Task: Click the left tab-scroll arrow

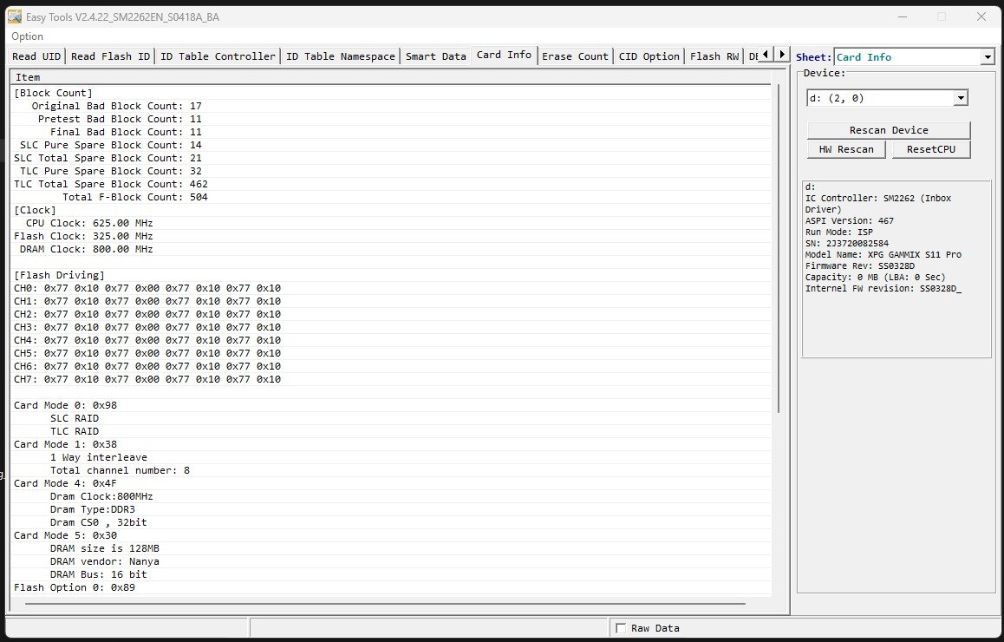Action: [766, 56]
